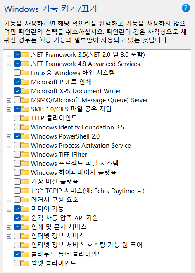The image size is (195, 273).
Task: Uncheck 원격 차등 압축 API 지원 checkbox
Action: pos(17,218)
